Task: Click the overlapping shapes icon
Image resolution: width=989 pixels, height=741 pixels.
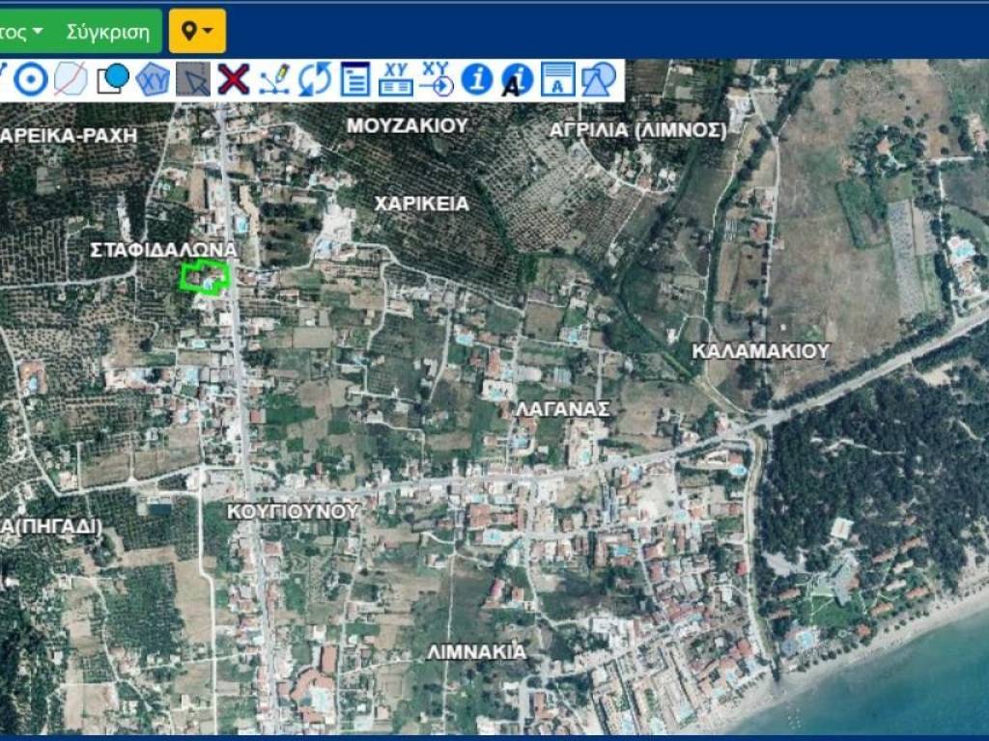Action: click(x=599, y=79)
